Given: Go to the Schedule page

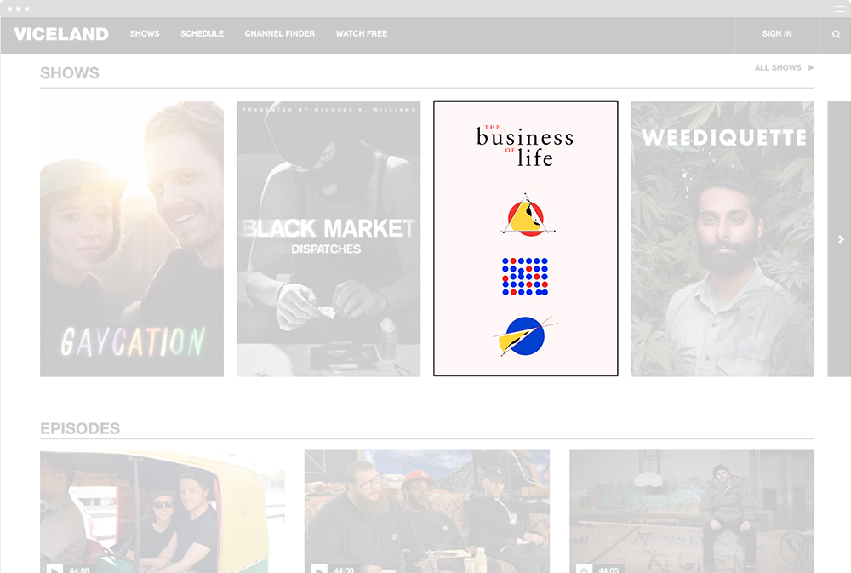Looking at the screenshot, I should 202,34.
